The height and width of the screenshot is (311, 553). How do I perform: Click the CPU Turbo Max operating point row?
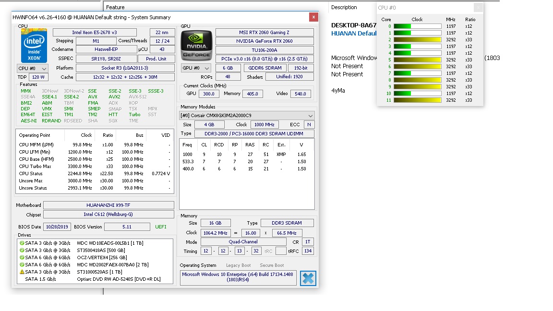point(95,167)
